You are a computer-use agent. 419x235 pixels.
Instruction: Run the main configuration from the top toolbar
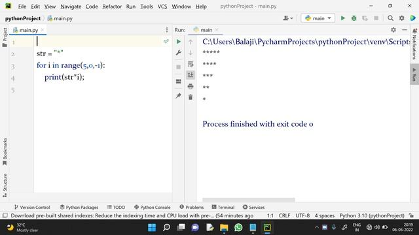[343, 18]
